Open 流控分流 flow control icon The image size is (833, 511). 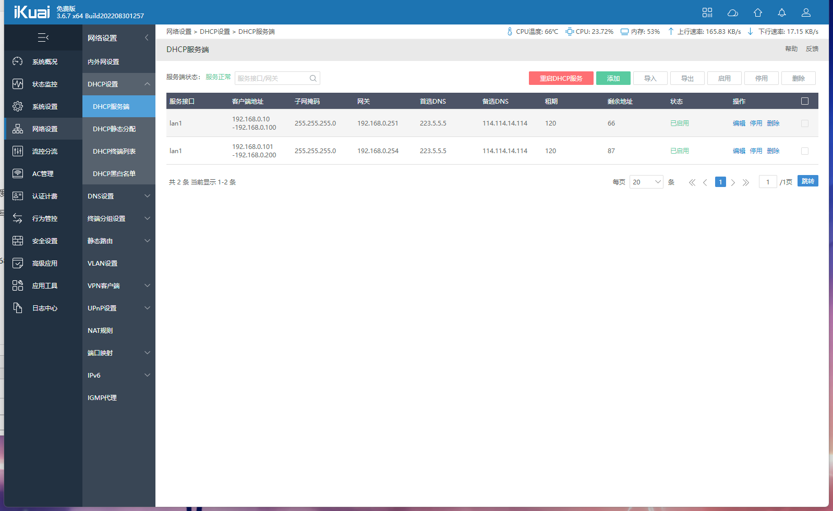(x=18, y=151)
